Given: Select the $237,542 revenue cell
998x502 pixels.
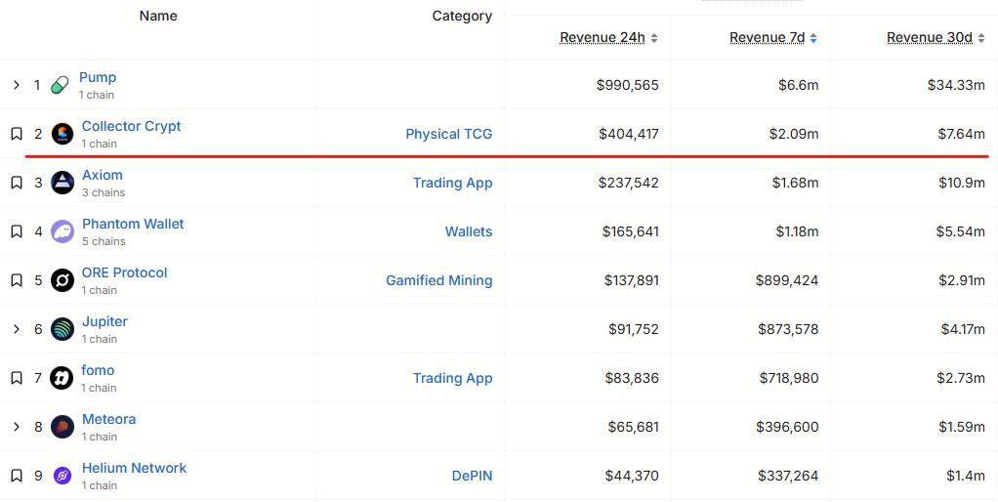Looking at the screenshot, I should [x=628, y=183].
